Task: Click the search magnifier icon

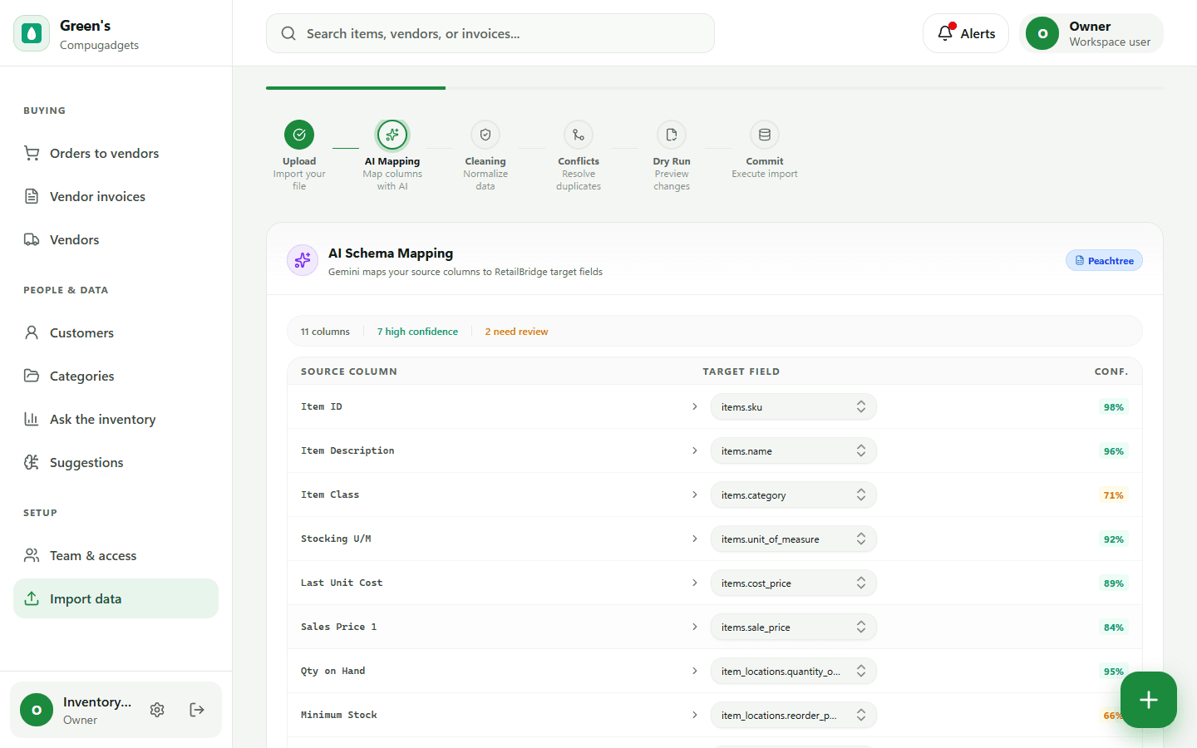Action: click(x=288, y=33)
